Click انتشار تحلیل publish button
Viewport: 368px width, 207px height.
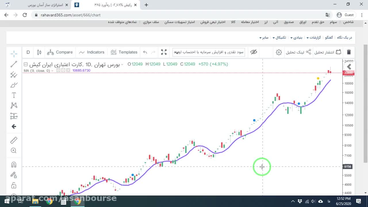point(328,52)
